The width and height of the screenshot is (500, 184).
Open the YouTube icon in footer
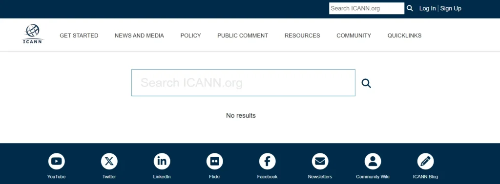(57, 162)
